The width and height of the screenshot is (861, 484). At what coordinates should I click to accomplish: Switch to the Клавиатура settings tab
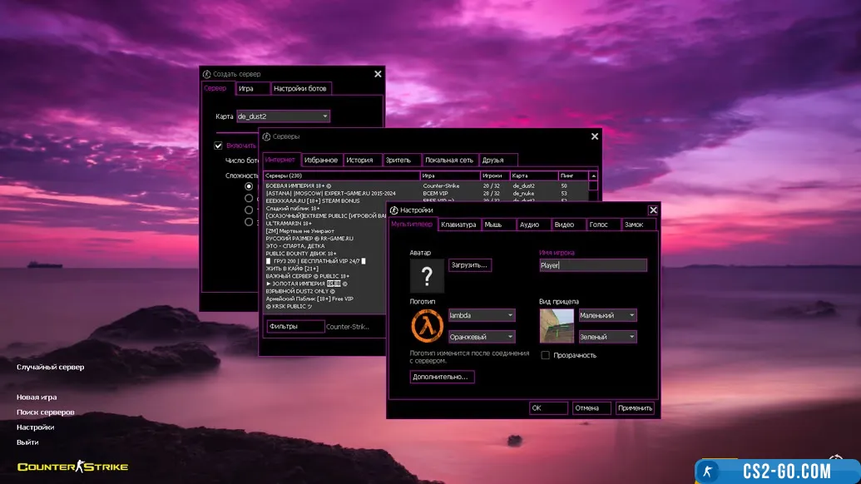[459, 225]
